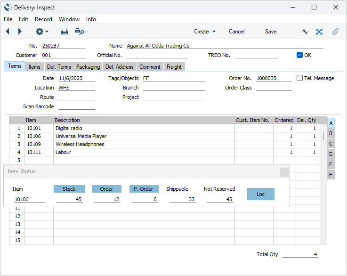Select flip D of the matrix
Viewport: 347px width, 276px height.
331,154
